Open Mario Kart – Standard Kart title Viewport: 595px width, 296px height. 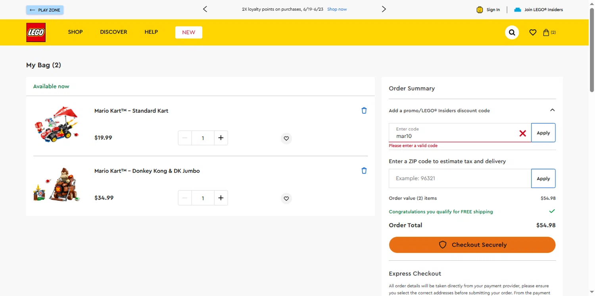click(131, 111)
